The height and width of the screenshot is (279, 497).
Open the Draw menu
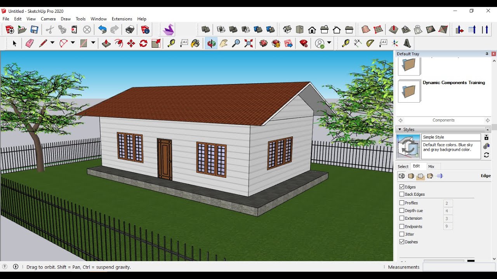[66, 19]
